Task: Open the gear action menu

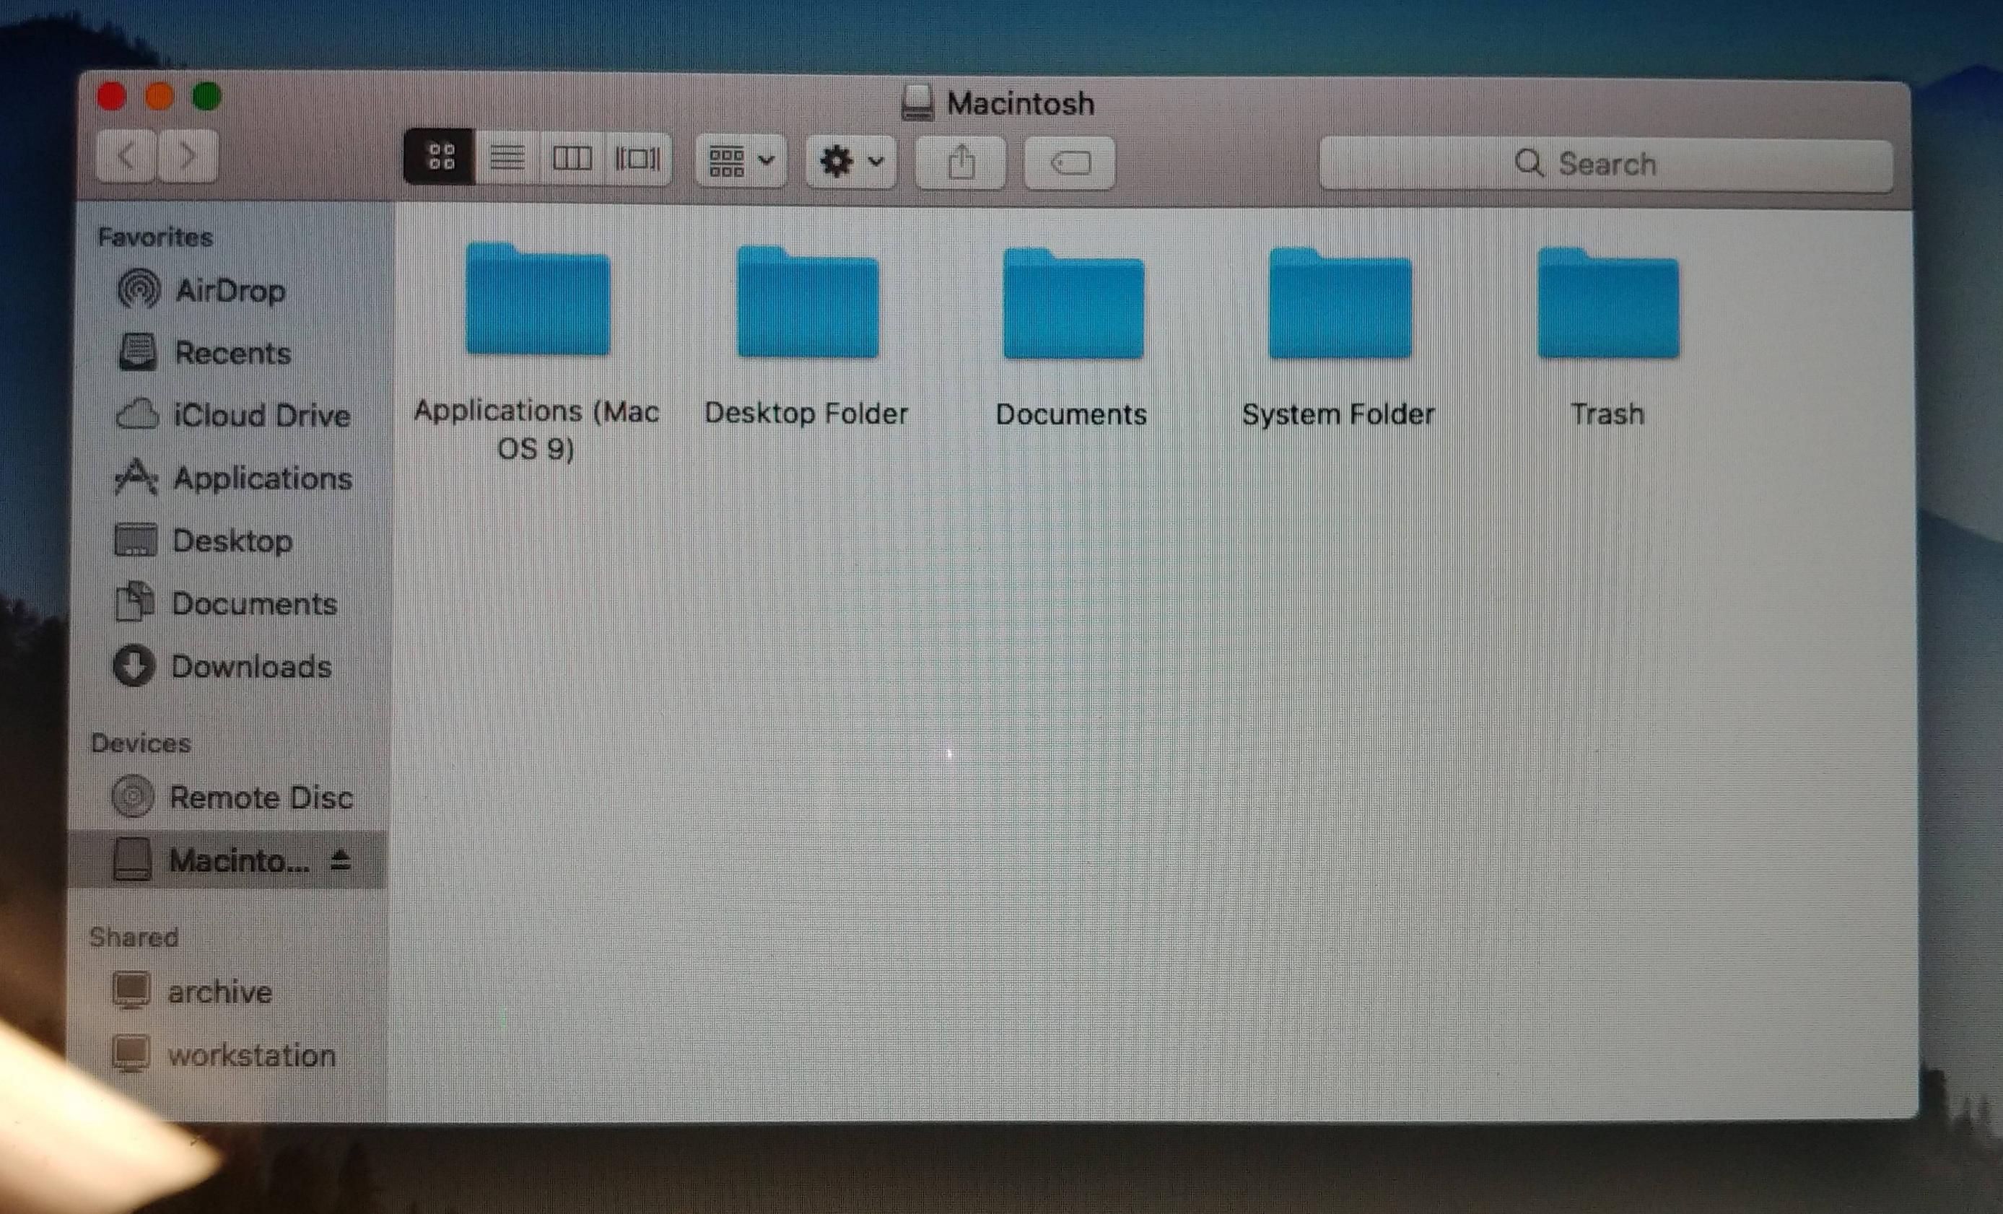Action: click(850, 161)
